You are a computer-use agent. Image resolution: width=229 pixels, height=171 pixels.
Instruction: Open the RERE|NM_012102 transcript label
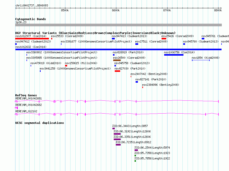(26, 111)
